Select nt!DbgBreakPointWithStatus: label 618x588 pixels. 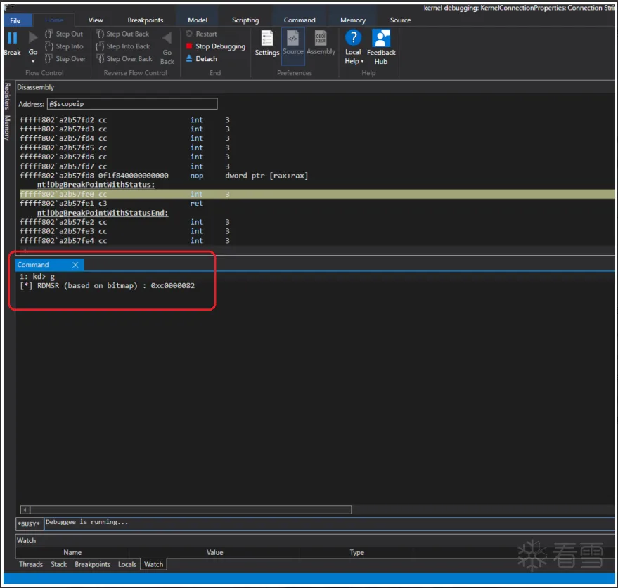(x=96, y=185)
